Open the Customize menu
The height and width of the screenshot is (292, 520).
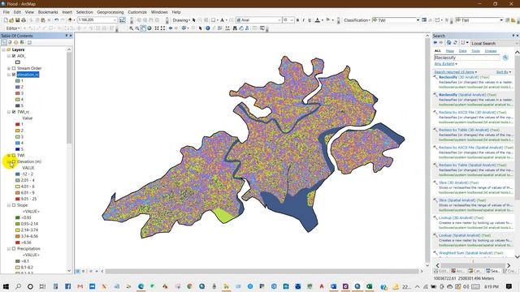pyautogui.click(x=137, y=12)
